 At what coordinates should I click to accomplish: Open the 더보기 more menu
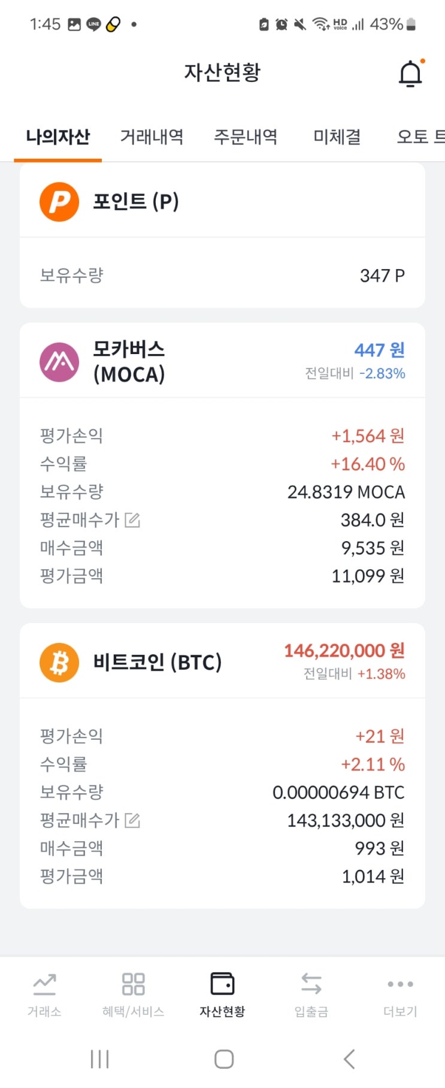coord(400,995)
